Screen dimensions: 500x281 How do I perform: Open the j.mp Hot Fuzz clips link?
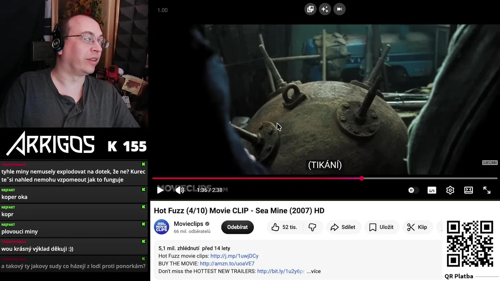234,256
